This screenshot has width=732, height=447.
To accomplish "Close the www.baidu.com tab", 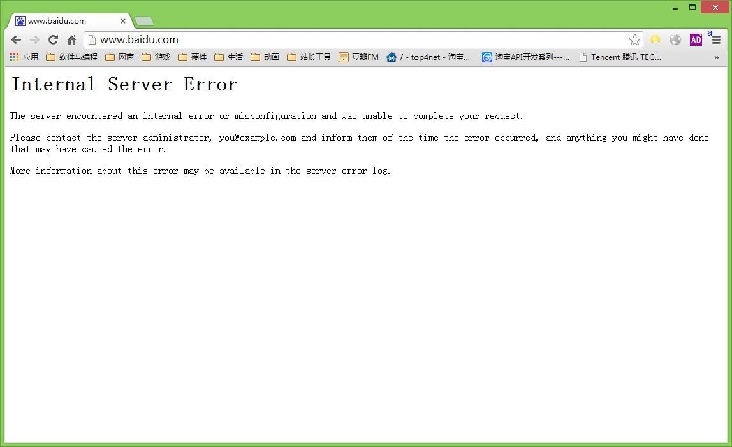I will pos(123,21).
